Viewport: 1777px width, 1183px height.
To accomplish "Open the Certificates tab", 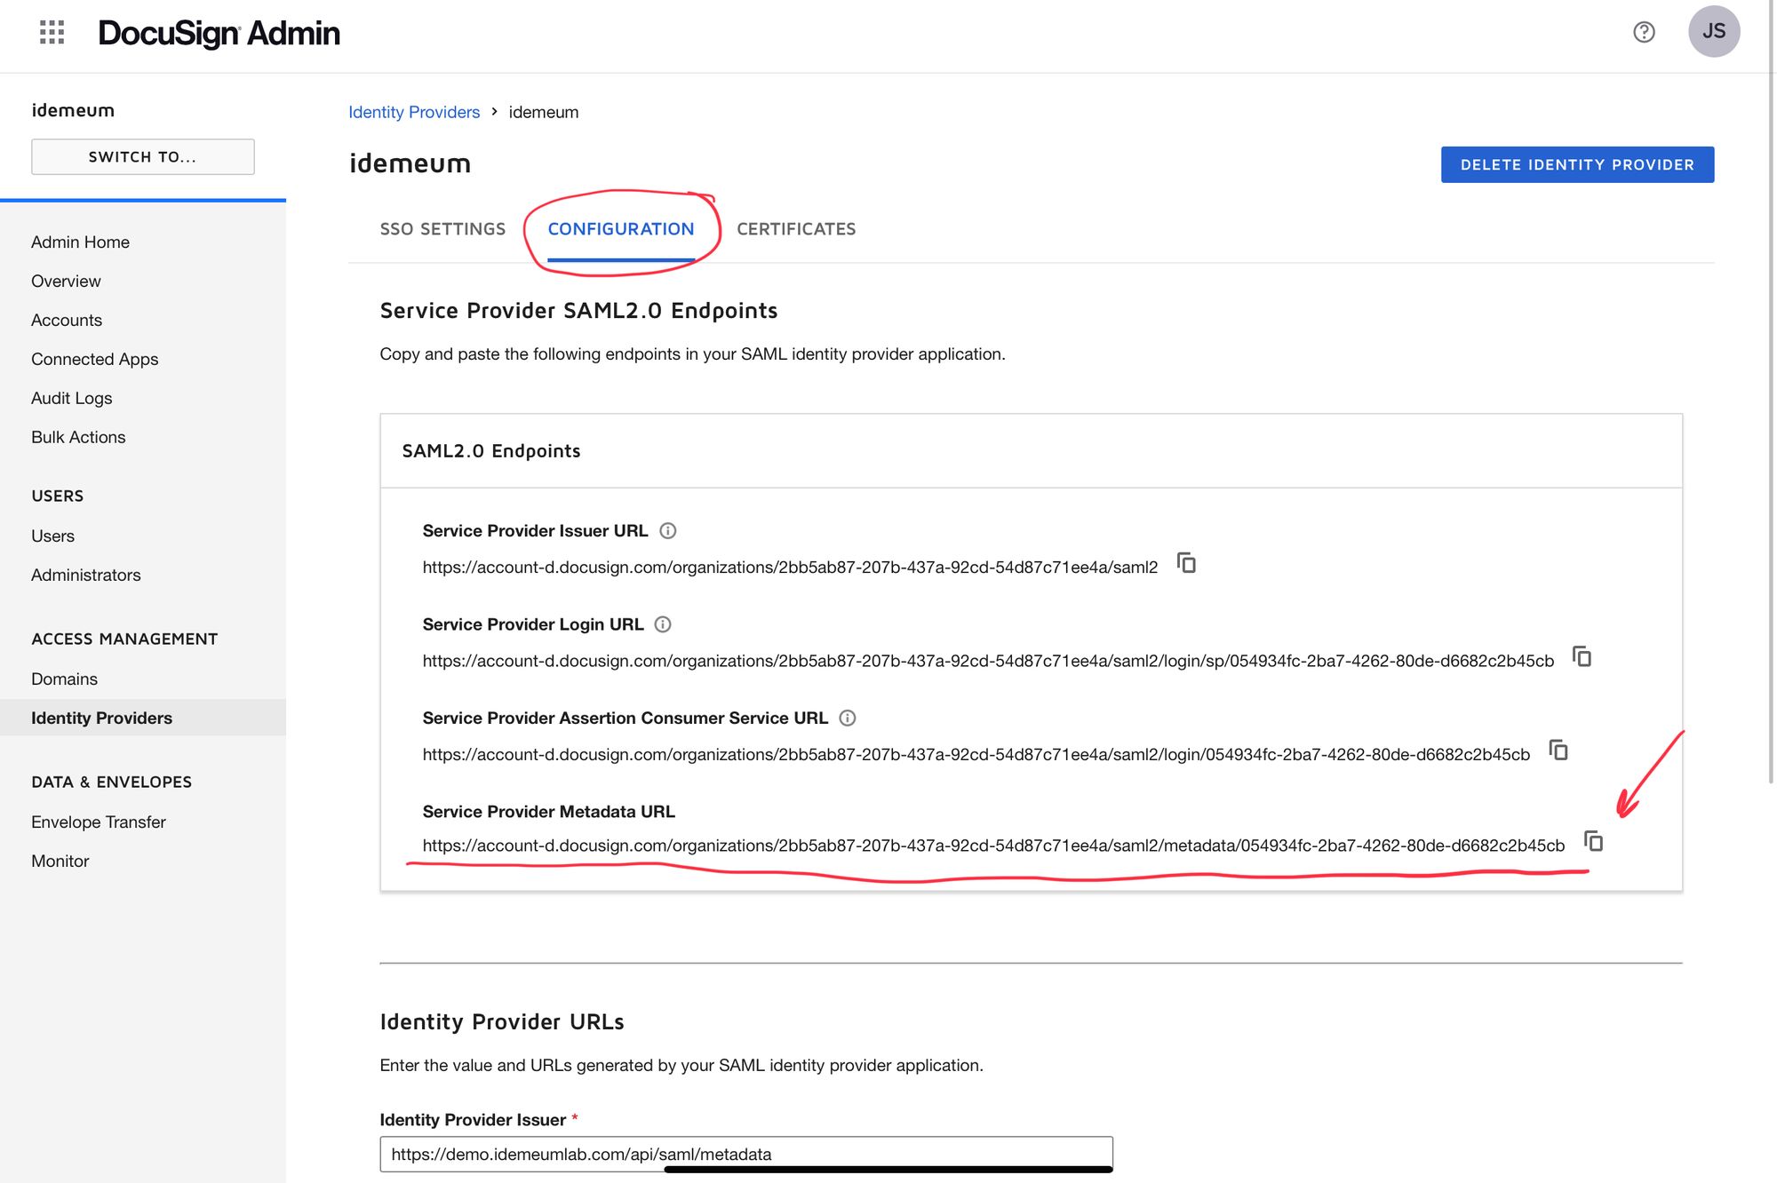I will 796,229.
